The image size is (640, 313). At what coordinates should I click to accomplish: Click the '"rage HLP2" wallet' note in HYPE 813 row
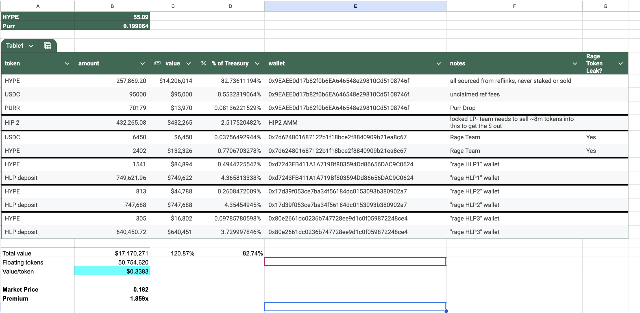[514, 191]
